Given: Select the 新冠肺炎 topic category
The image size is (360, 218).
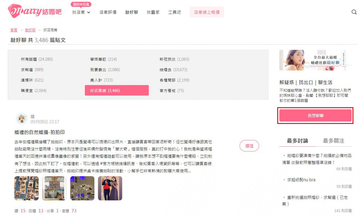Looking at the screenshot, I should click(x=174, y=59).
